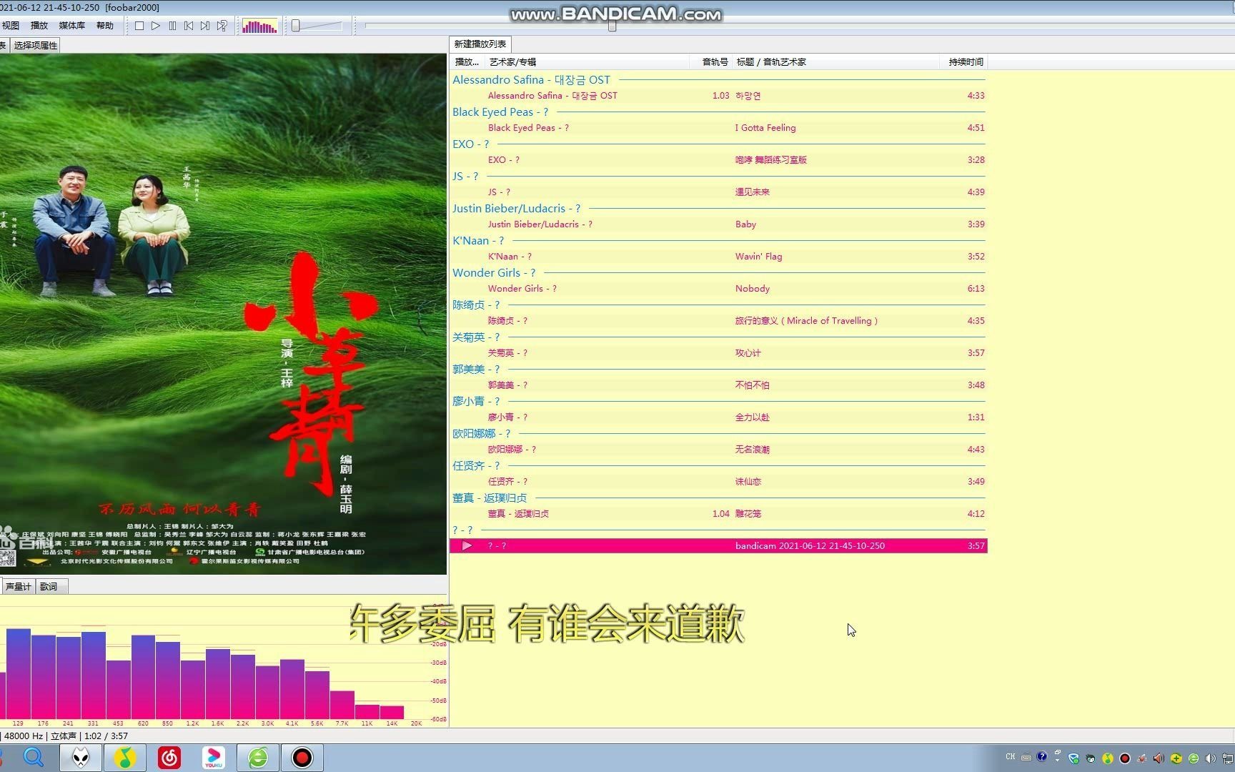Image resolution: width=1235 pixels, height=772 pixels.
Task: Sort by the 音轨号 column header
Action: (x=712, y=62)
